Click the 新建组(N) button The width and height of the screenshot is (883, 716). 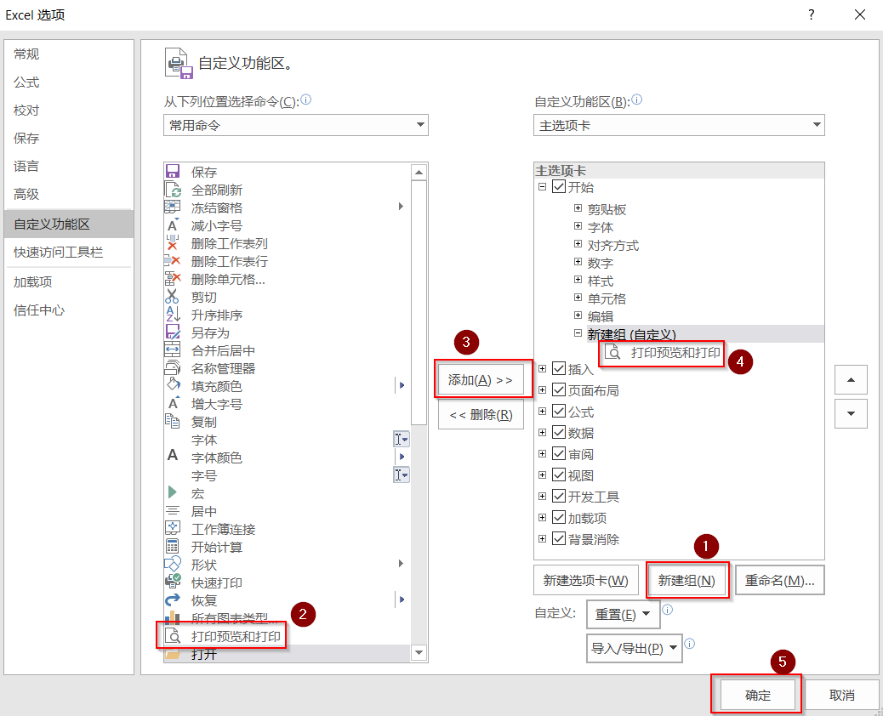[686, 580]
